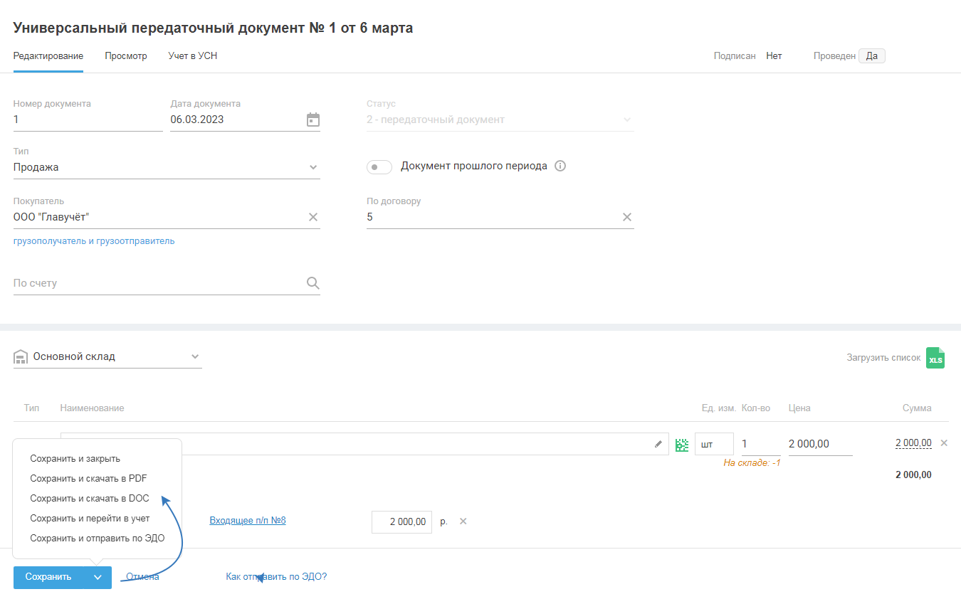Click the green marking code icon
Screen dimensions: 961x604
682,445
